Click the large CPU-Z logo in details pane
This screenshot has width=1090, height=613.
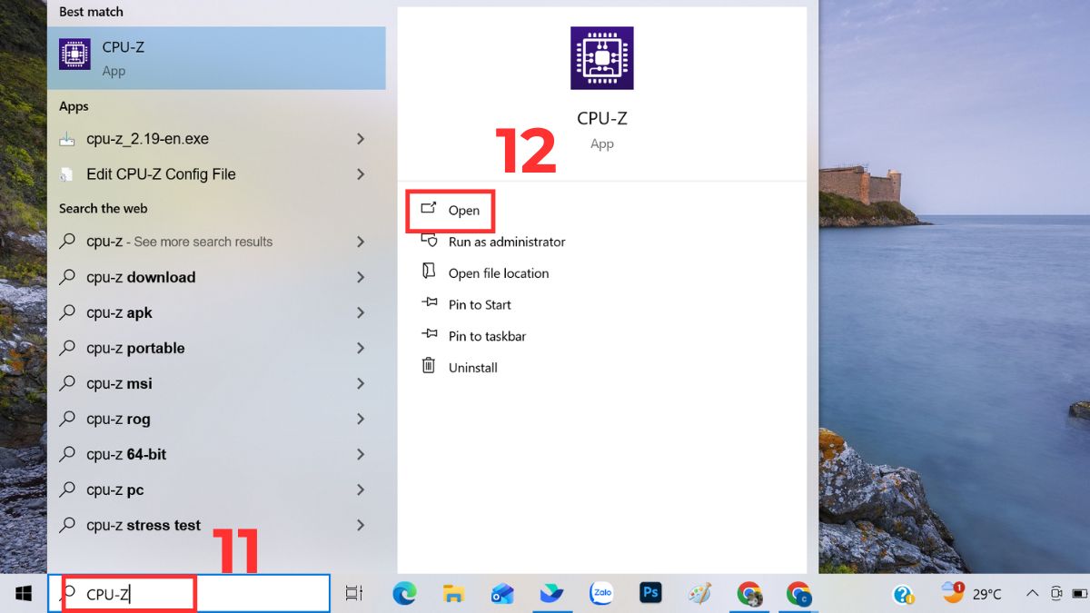click(x=601, y=58)
